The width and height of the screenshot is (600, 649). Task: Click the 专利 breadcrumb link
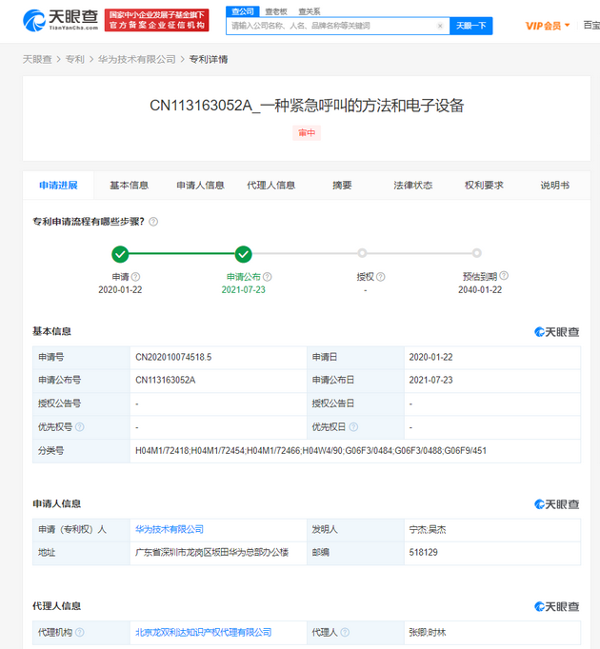tap(75, 59)
